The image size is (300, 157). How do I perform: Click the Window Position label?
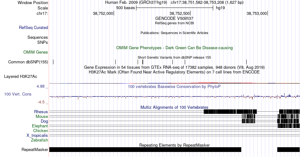33,3
